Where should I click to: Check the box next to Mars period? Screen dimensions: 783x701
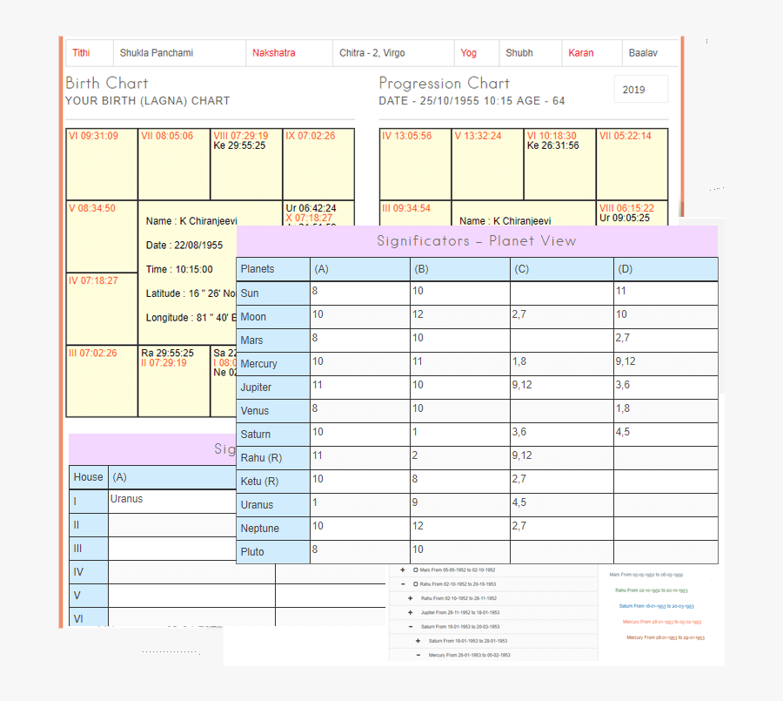tap(415, 570)
